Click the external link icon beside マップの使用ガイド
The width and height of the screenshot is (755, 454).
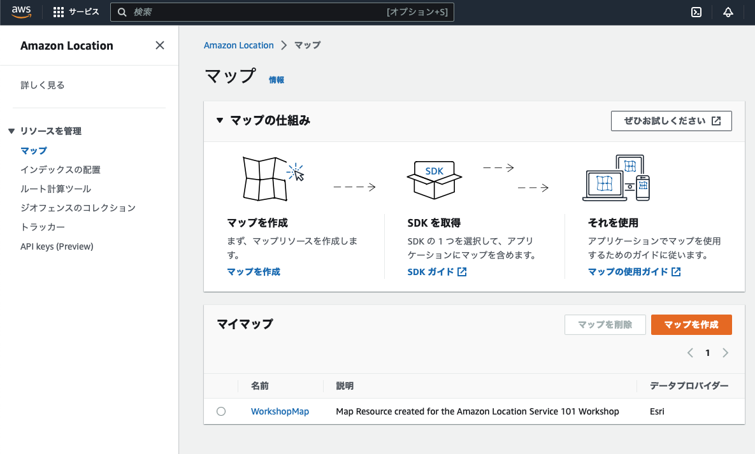pos(676,272)
